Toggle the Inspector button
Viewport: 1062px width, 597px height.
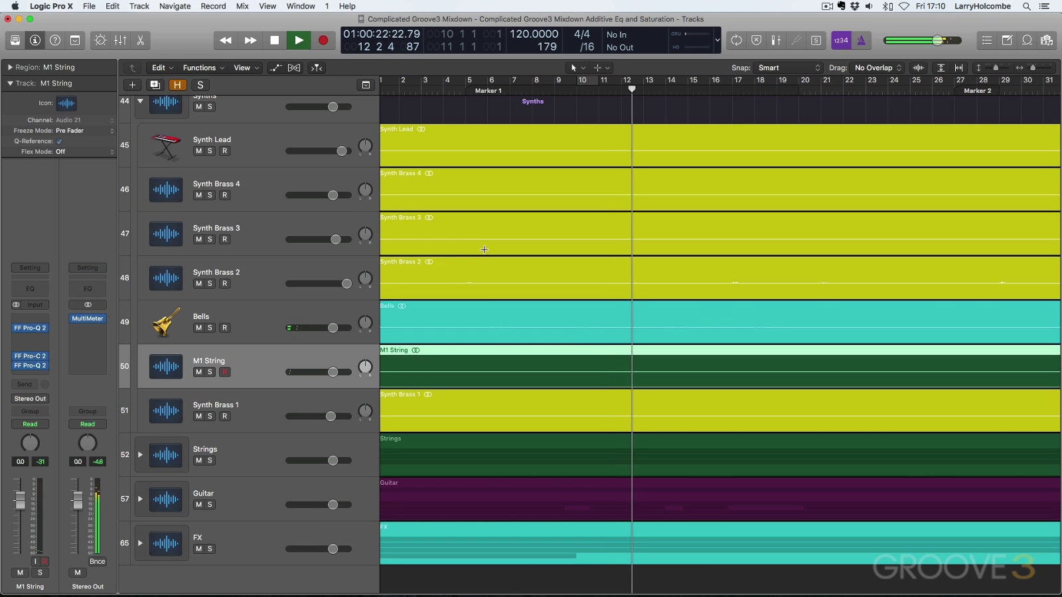click(35, 40)
